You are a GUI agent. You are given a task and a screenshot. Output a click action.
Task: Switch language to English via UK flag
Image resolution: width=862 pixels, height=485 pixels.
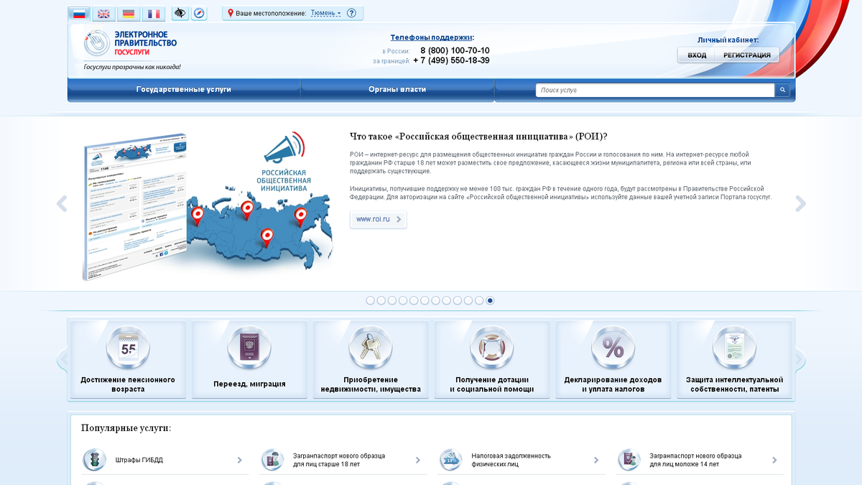104,14
